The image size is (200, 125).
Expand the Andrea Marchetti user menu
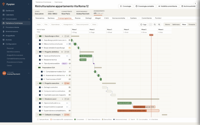point(29,73)
